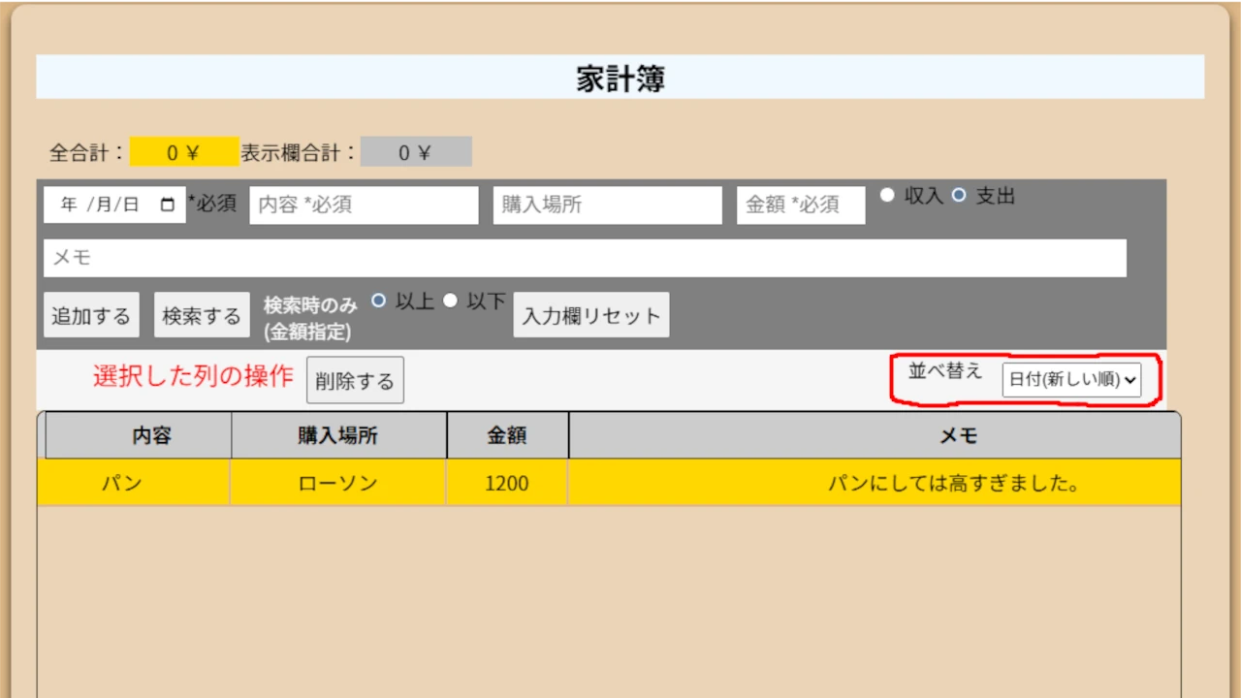Open the calendar picker icon in date field
Screen dimensions: 1241x698
(x=168, y=205)
